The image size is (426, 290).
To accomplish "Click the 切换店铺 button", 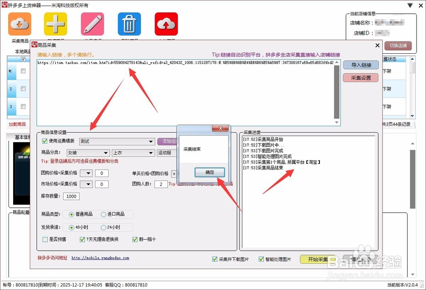I will tap(398, 46).
